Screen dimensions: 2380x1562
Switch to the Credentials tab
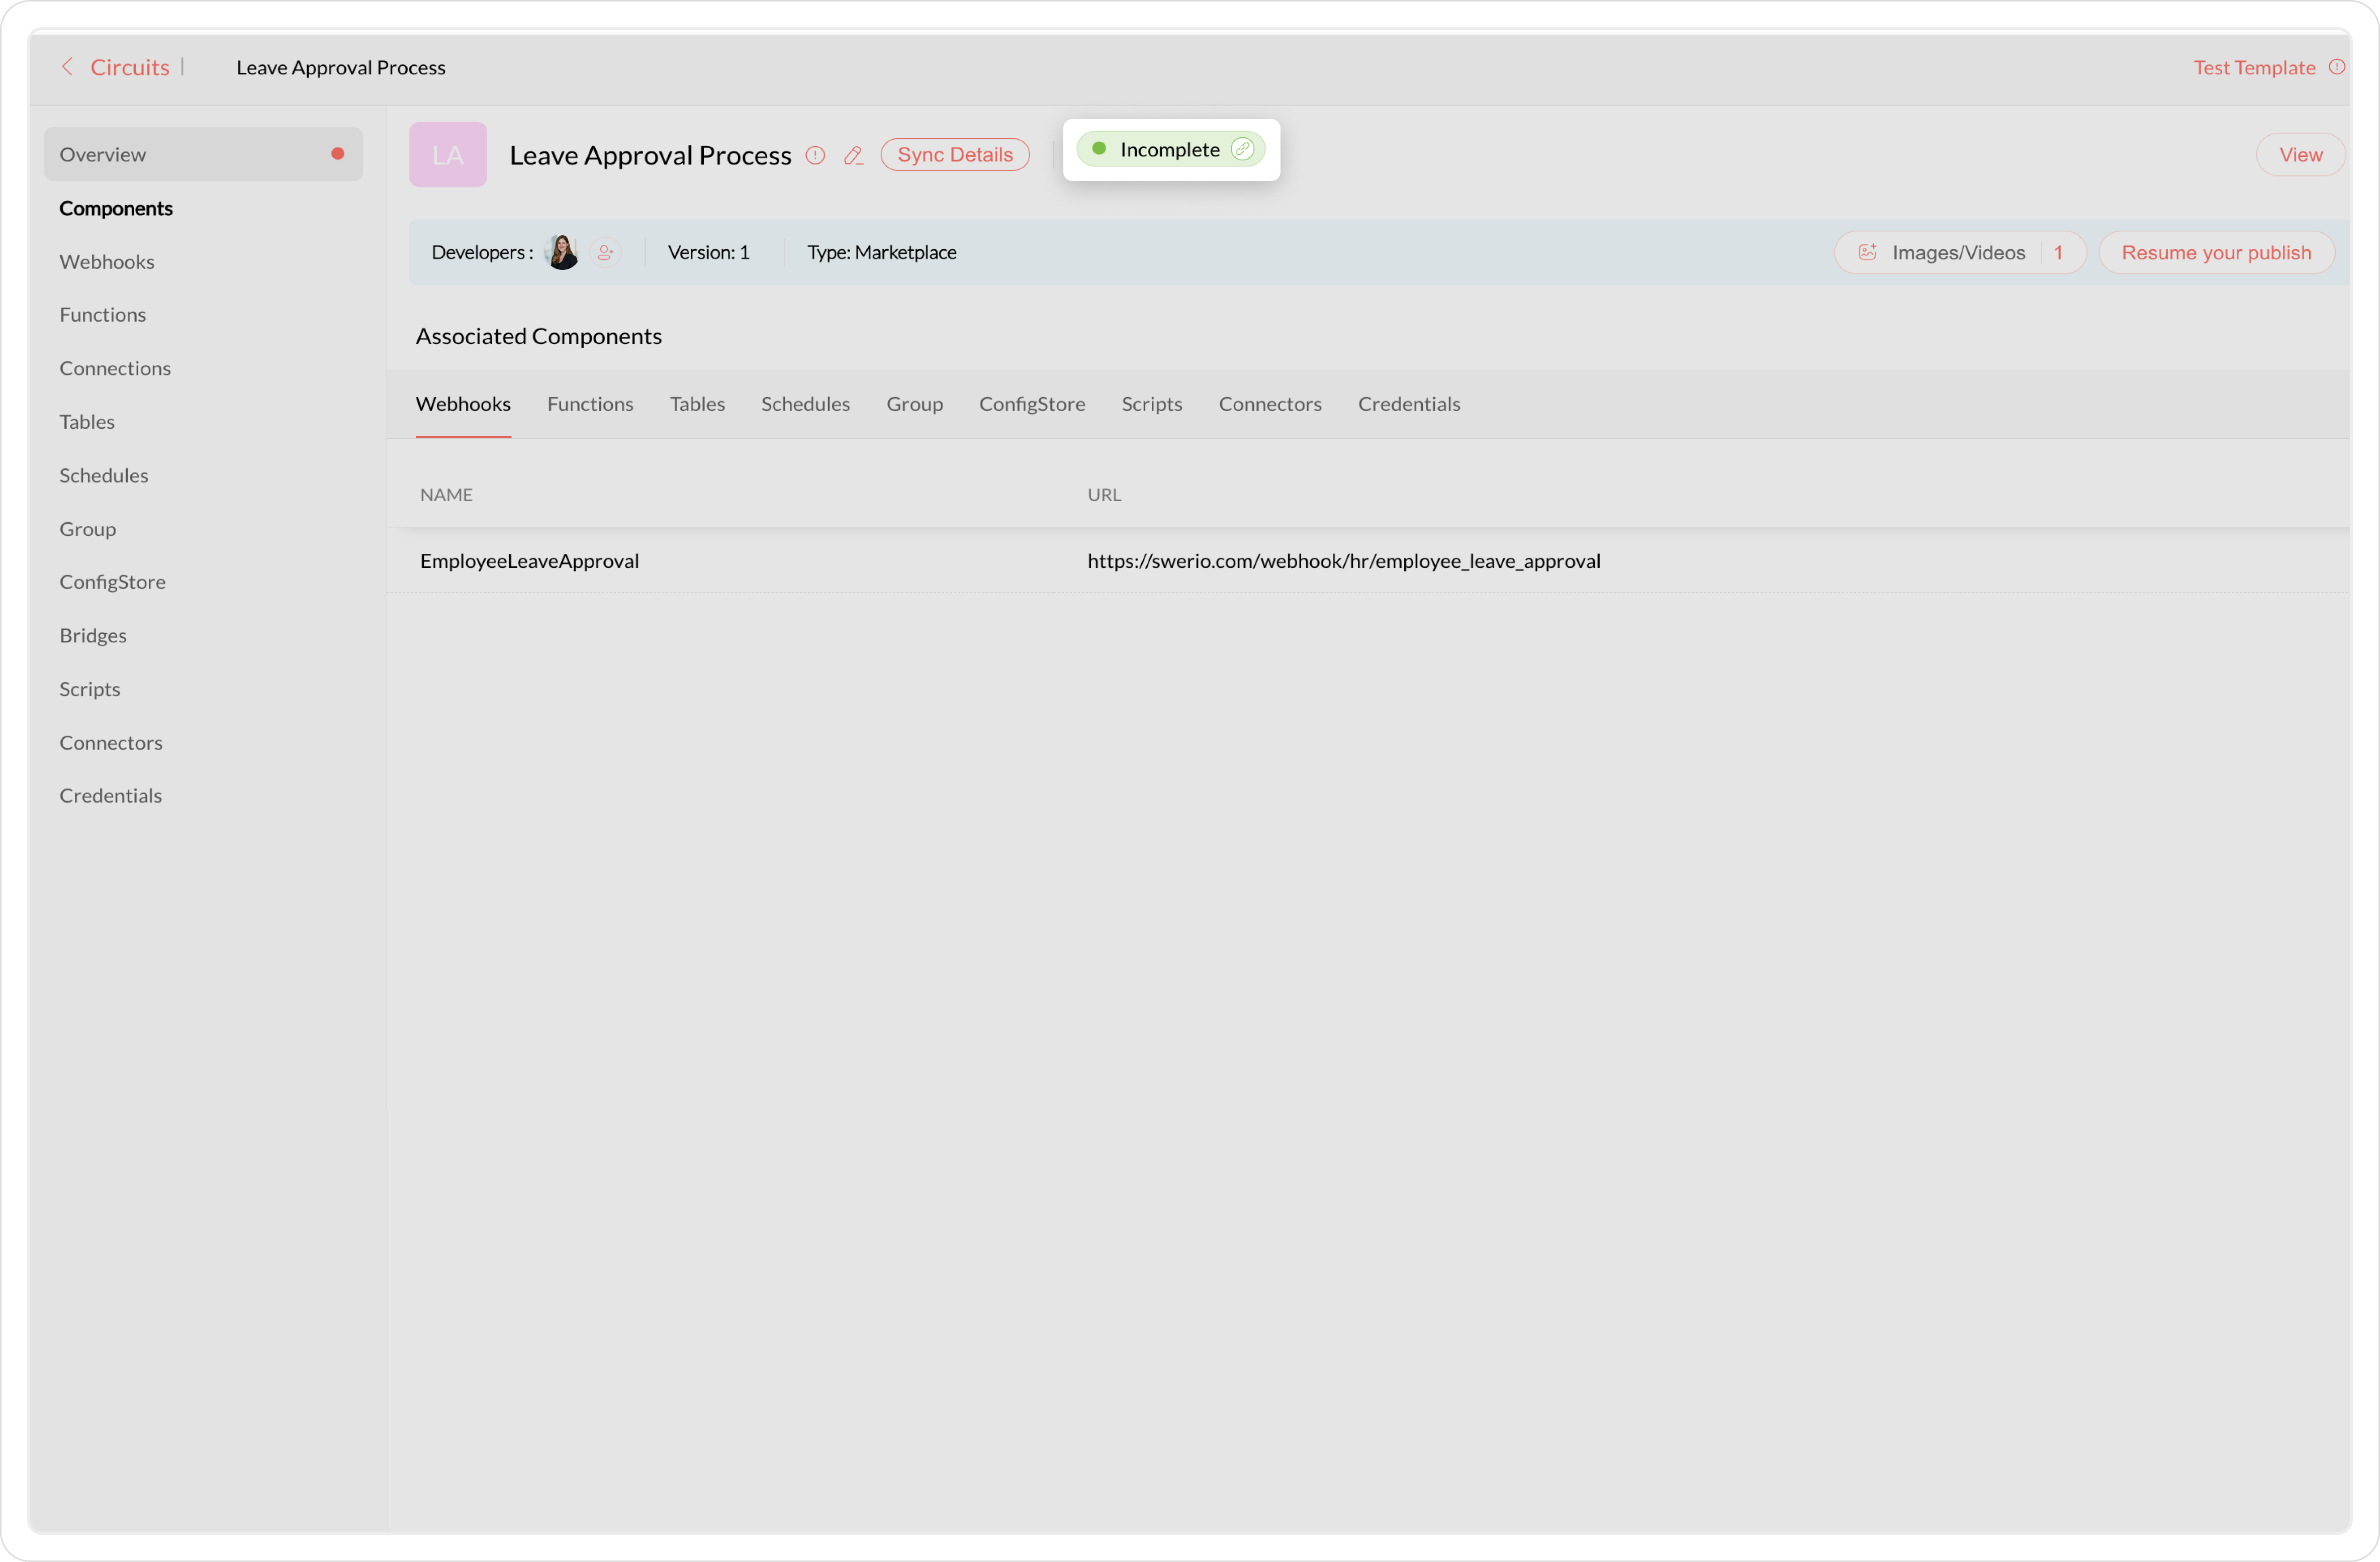tap(1409, 404)
